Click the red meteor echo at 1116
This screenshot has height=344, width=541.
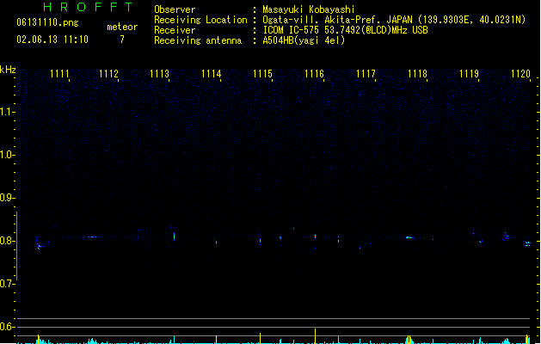click(x=315, y=236)
